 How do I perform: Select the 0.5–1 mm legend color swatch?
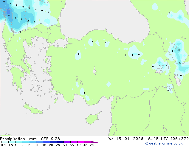(12, 142)
